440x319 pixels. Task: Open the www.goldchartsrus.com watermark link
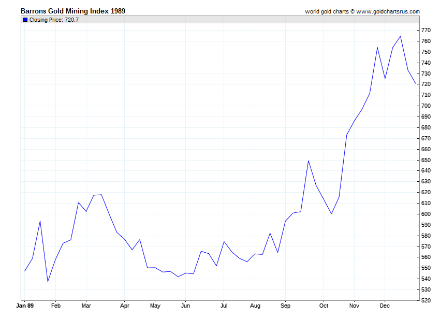tap(388, 11)
